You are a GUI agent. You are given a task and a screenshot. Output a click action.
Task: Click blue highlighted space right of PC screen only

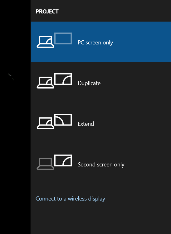141,42
